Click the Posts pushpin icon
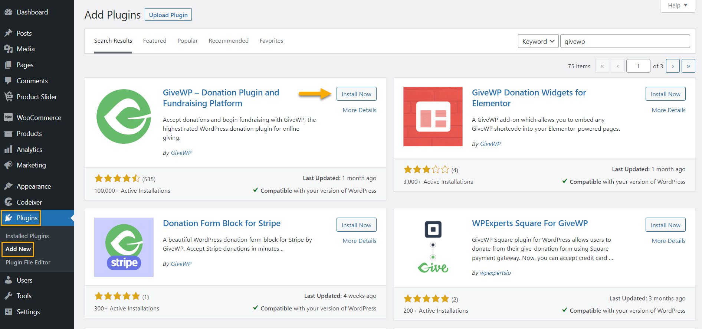702x329 pixels. pos(8,33)
